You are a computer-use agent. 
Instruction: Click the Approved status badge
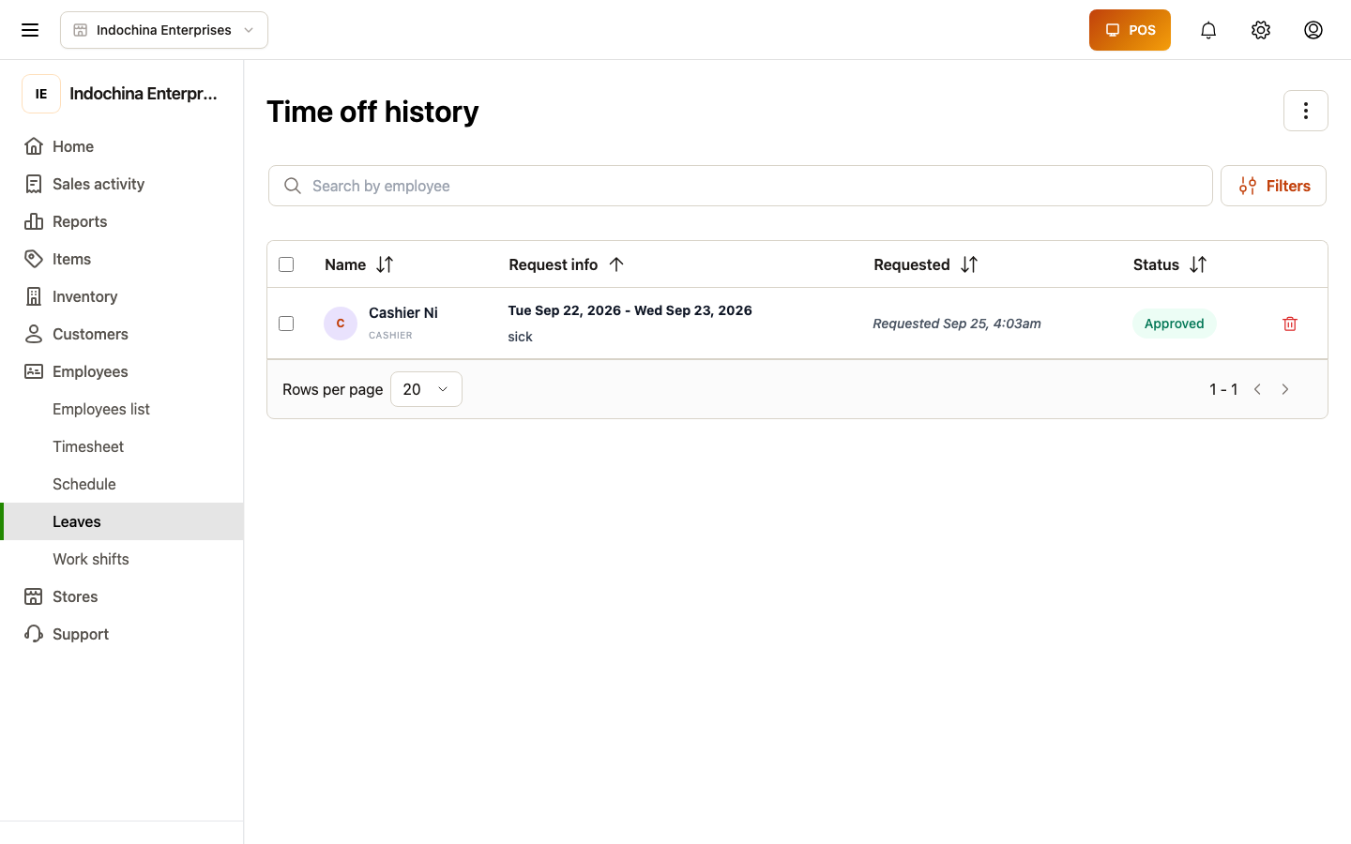(x=1174, y=324)
